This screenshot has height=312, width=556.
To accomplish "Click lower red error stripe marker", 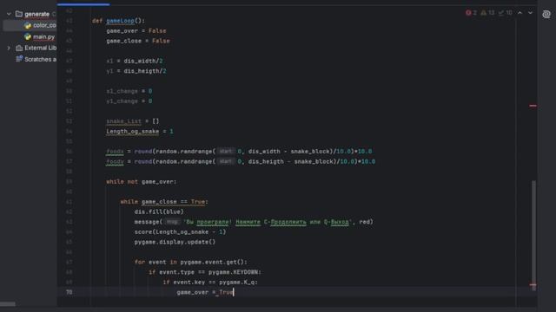I will [533, 285].
